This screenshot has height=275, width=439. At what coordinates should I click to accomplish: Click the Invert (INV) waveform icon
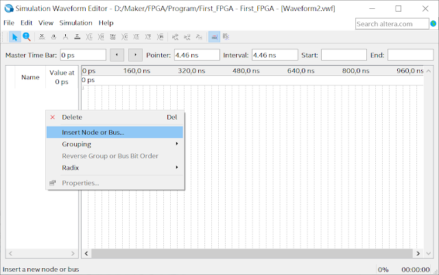112,37
